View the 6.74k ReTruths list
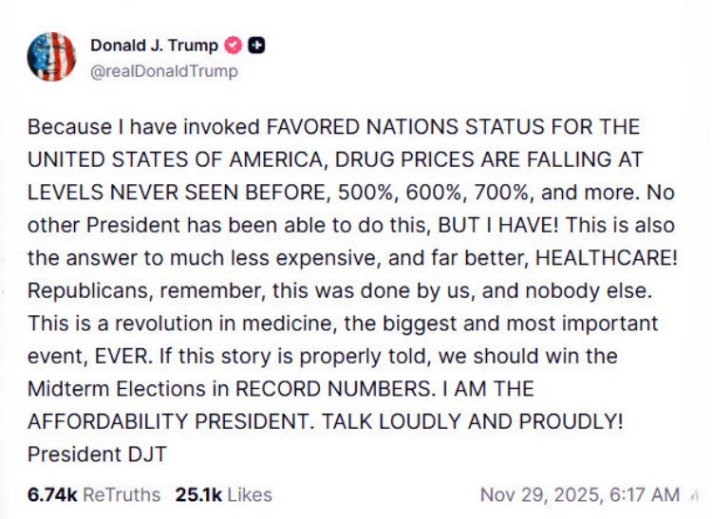 pyautogui.click(x=94, y=494)
